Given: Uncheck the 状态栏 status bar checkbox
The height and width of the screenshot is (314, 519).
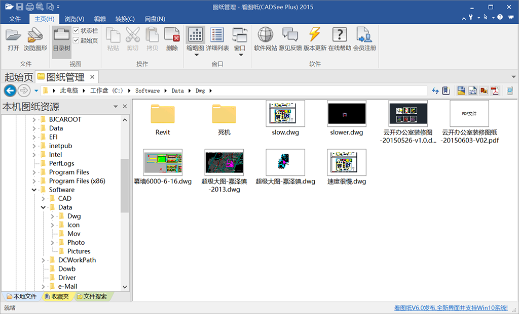Looking at the screenshot, I should (x=76, y=31).
